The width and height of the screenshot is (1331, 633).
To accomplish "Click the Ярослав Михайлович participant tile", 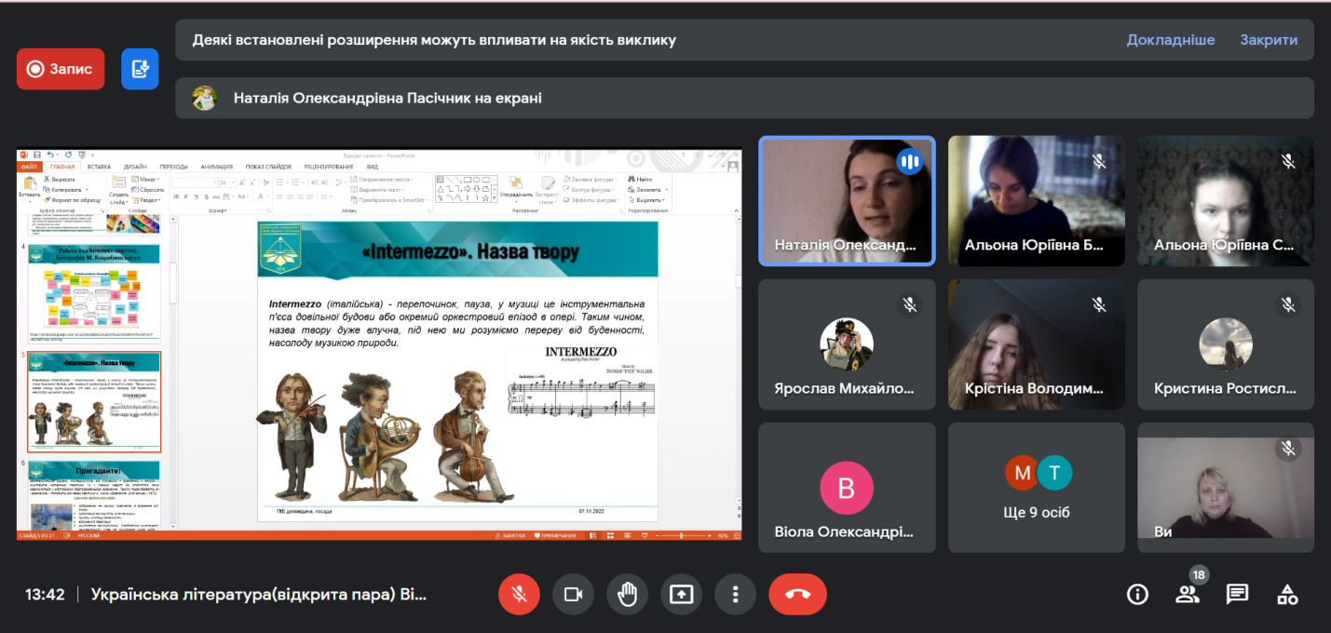I will [x=847, y=344].
